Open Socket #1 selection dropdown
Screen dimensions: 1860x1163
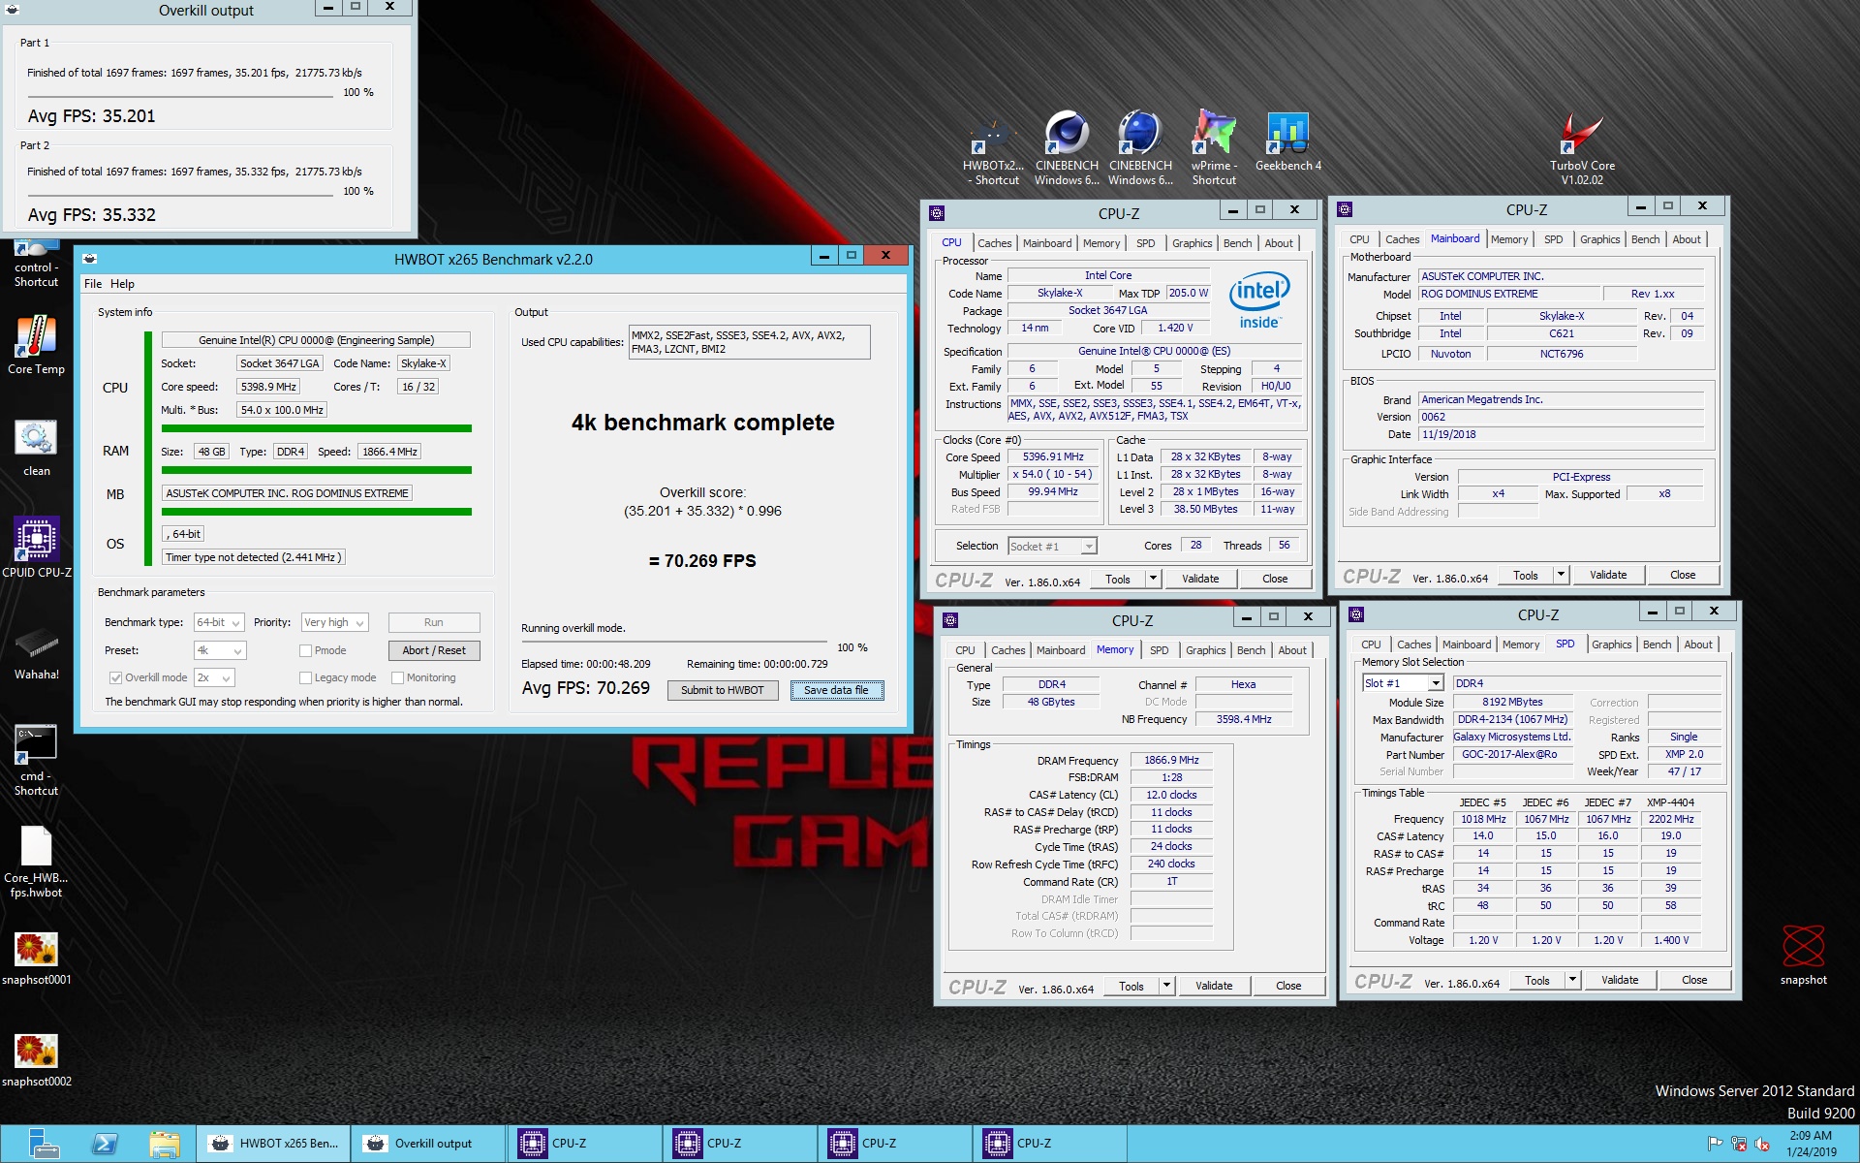point(1052,546)
